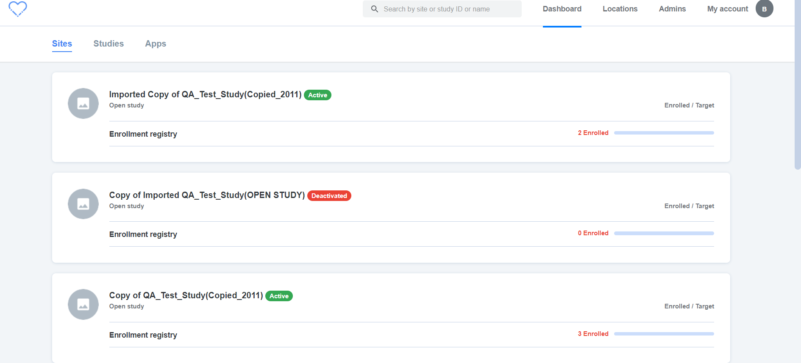The height and width of the screenshot is (363, 801).
Task: Open Enrollment registry under Copy of QA_Test_Study(Copied_2011)
Action: click(x=143, y=335)
